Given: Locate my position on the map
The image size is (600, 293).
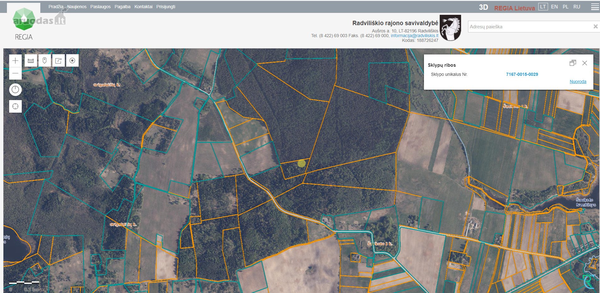Looking at the screenshot, I should coord(15,106).
